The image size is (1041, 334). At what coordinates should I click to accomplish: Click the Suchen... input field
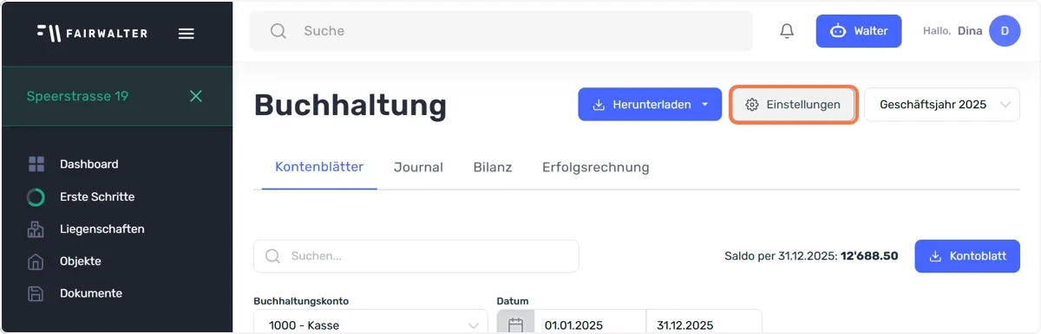[416, 256]
